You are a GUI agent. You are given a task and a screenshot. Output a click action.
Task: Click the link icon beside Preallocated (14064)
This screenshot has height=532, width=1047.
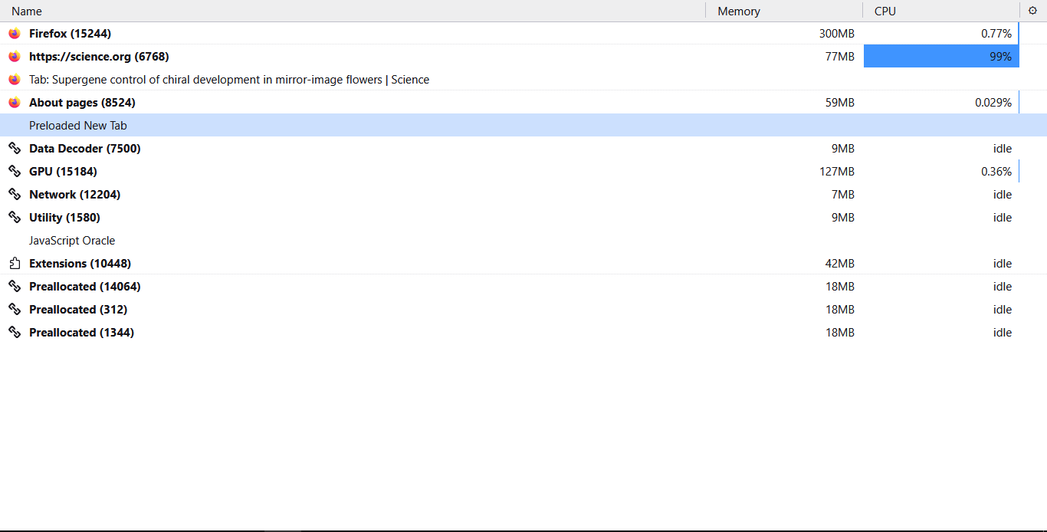pyautogui.click(x=14, y=287)
